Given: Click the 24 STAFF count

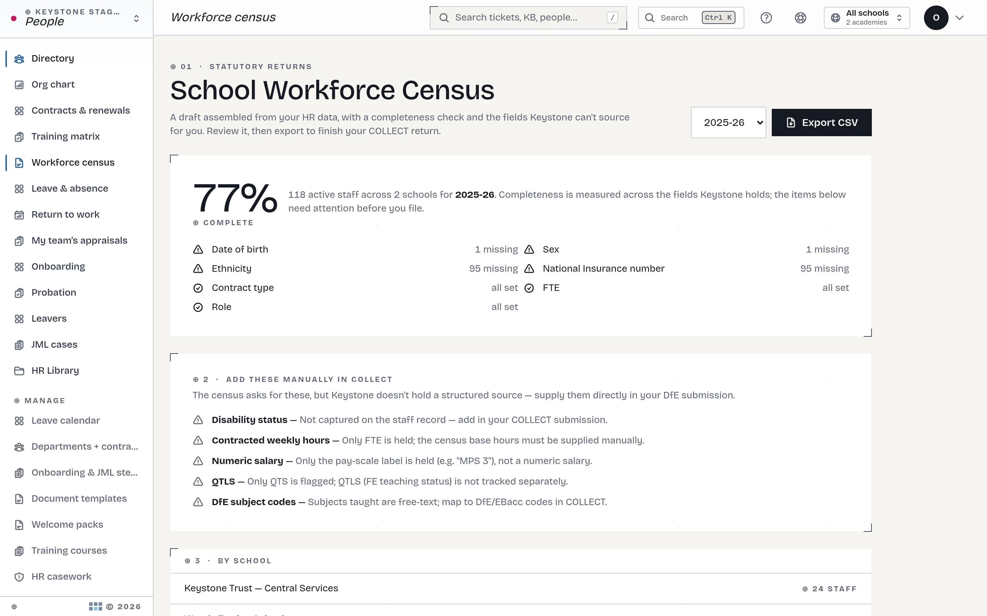Looking at the screenshot, I should coord(829,589).
